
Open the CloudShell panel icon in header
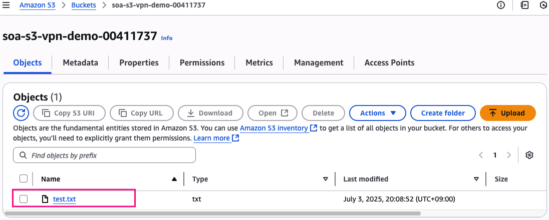[524, 5]
